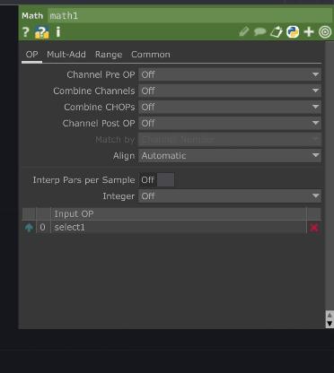Switch to the Mult-Add tab
Screen dimensions: 334x373
coord(66,55)
